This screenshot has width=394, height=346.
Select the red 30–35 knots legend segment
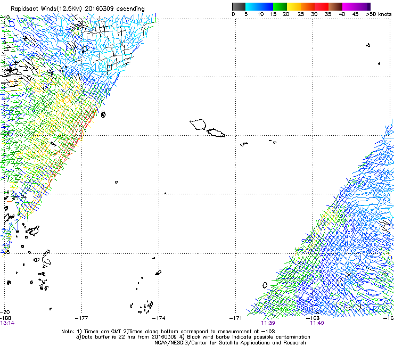pyautogui.click(x=322, y=6)
